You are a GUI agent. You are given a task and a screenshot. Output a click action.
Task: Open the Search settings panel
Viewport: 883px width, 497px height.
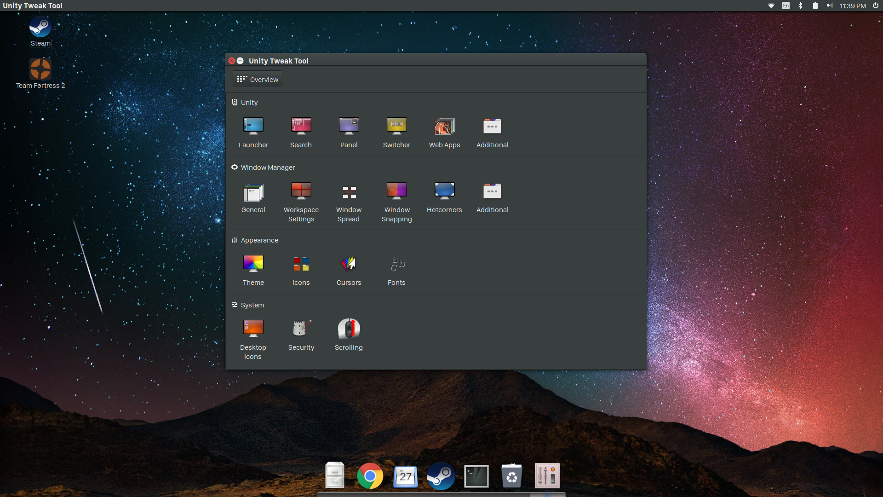[301, 132]
